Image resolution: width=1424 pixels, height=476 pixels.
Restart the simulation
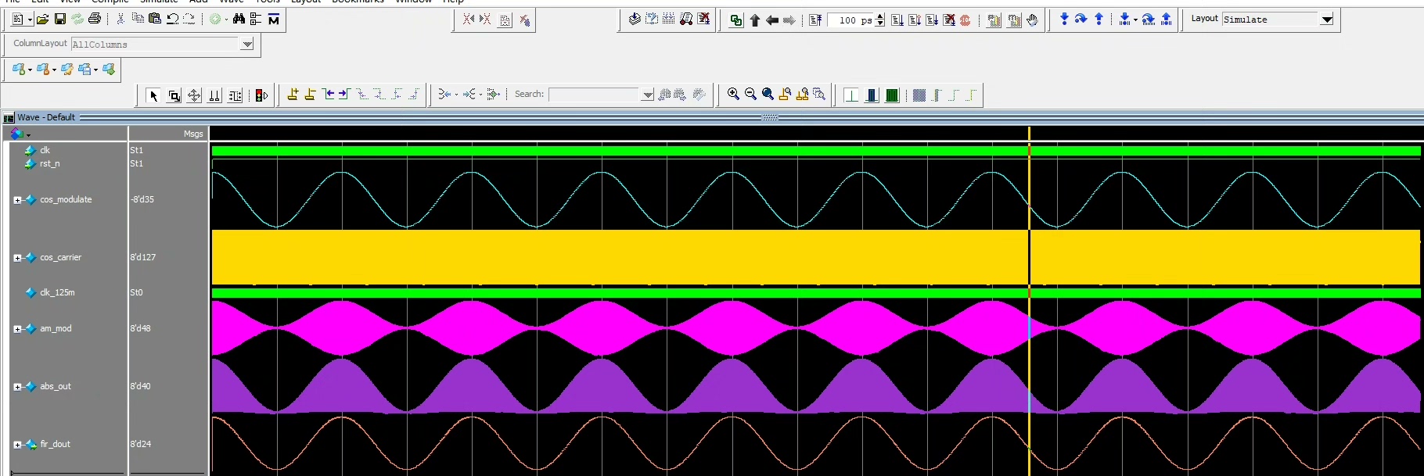click(815, 20)
